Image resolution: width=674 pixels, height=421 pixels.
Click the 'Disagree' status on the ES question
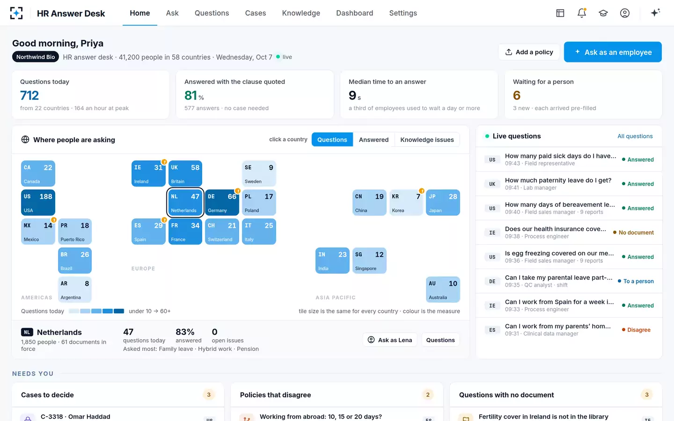[636, 330]
